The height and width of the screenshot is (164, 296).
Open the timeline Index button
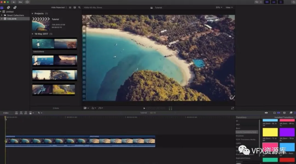coord(6,113)
